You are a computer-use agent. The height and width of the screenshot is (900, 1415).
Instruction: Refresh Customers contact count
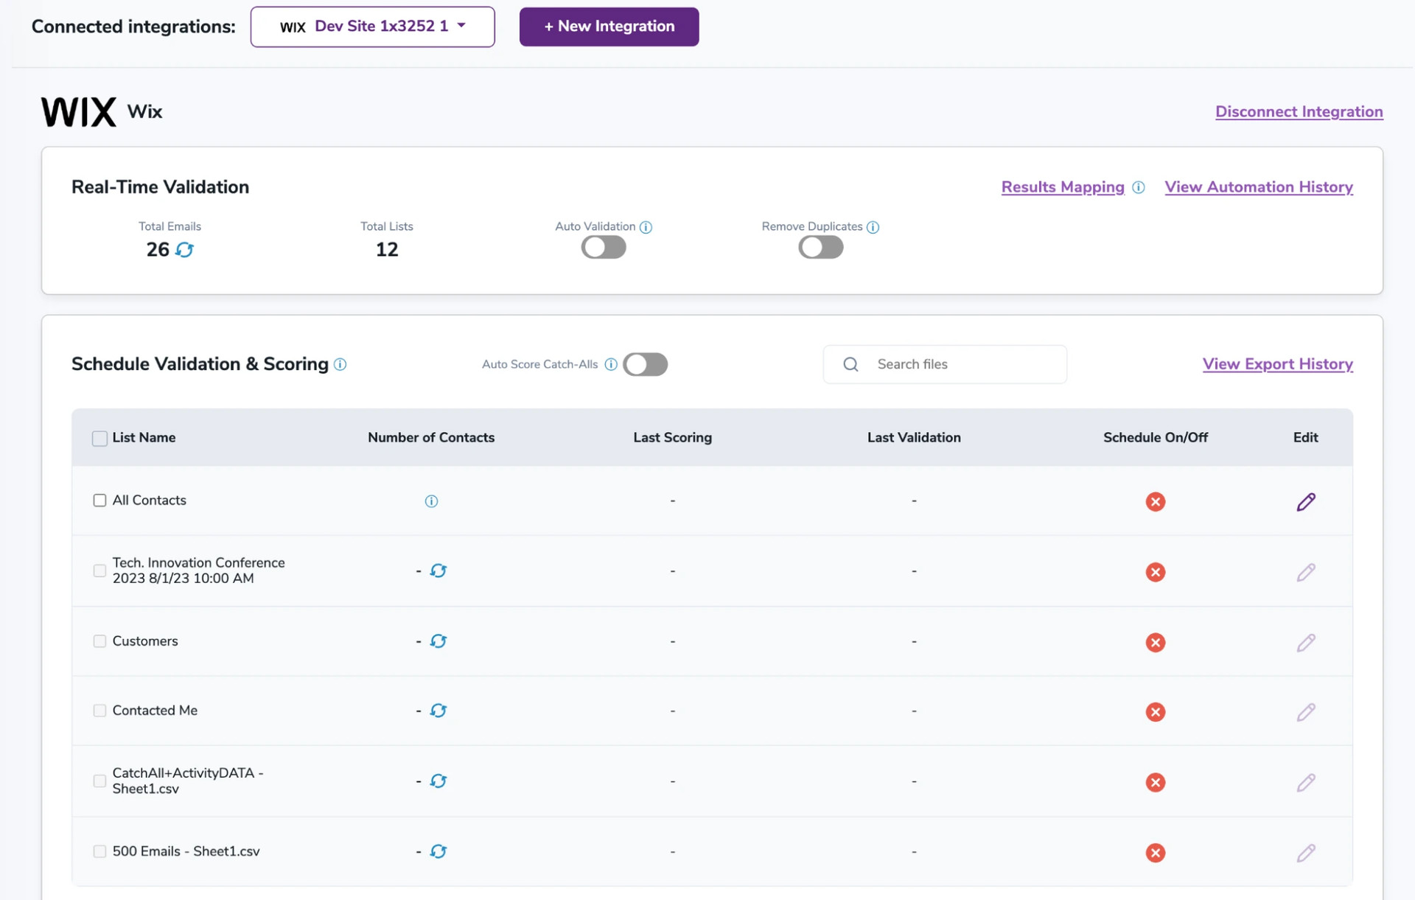[439, 641]
